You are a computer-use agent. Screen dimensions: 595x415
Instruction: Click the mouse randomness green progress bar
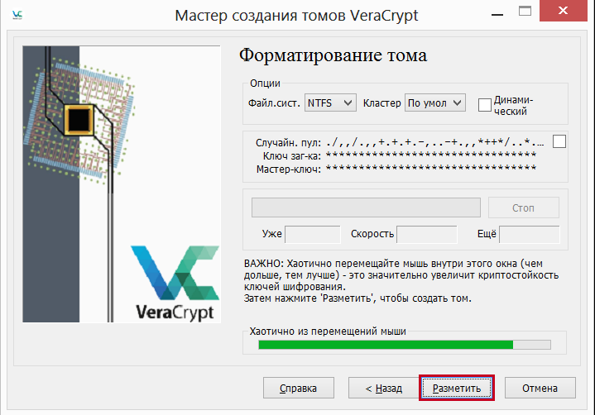click(404, 345)
